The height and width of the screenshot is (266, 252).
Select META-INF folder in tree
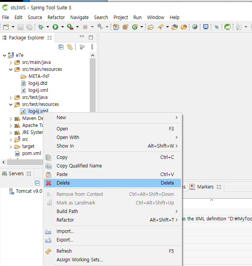point(39,76)
